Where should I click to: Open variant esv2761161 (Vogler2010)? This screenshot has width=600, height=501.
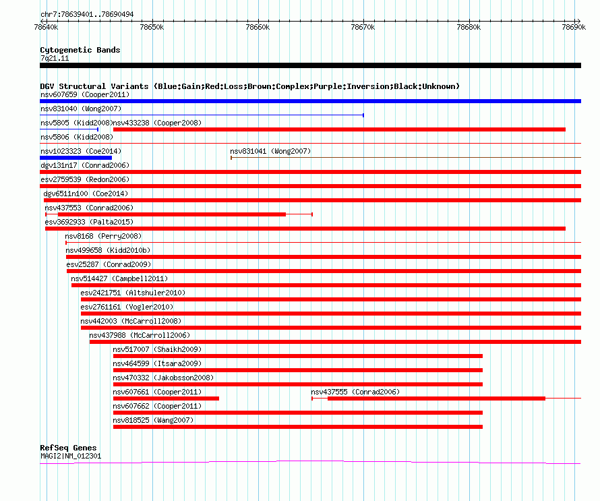127,307
